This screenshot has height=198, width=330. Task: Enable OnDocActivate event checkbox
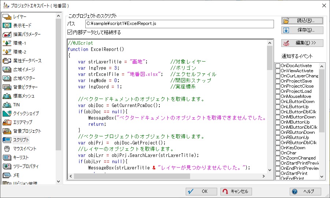coord(278,66)
